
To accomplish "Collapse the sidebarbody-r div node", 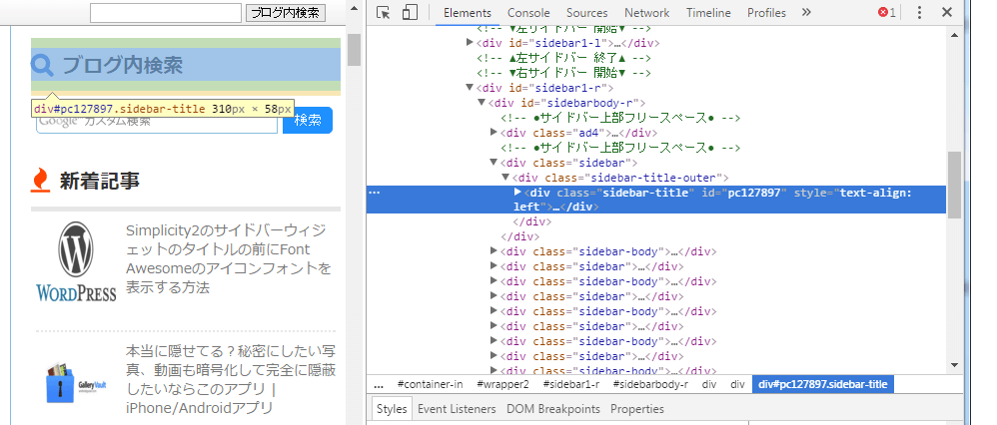I will point(482,103).
